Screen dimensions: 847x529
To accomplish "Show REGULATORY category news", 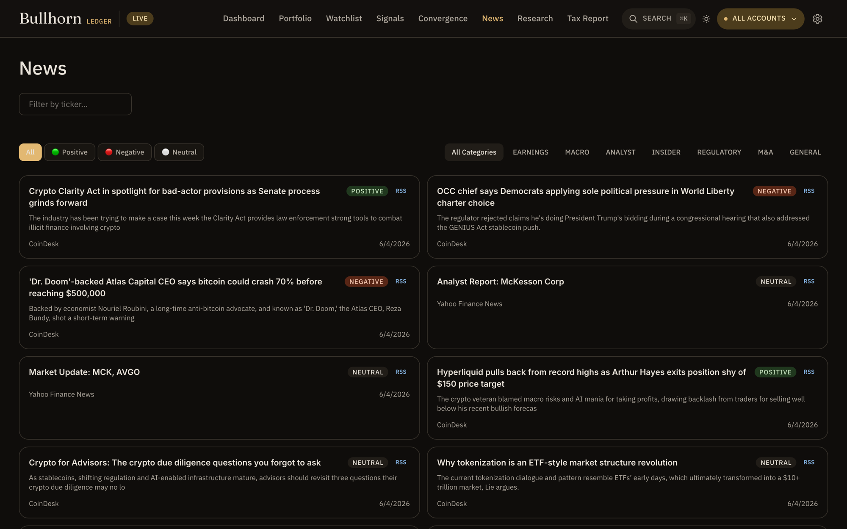I will 719,152.
